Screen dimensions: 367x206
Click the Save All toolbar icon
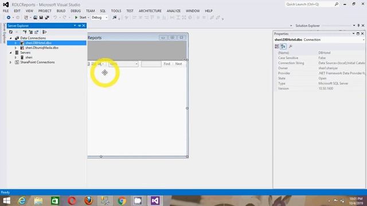(47, 17)
